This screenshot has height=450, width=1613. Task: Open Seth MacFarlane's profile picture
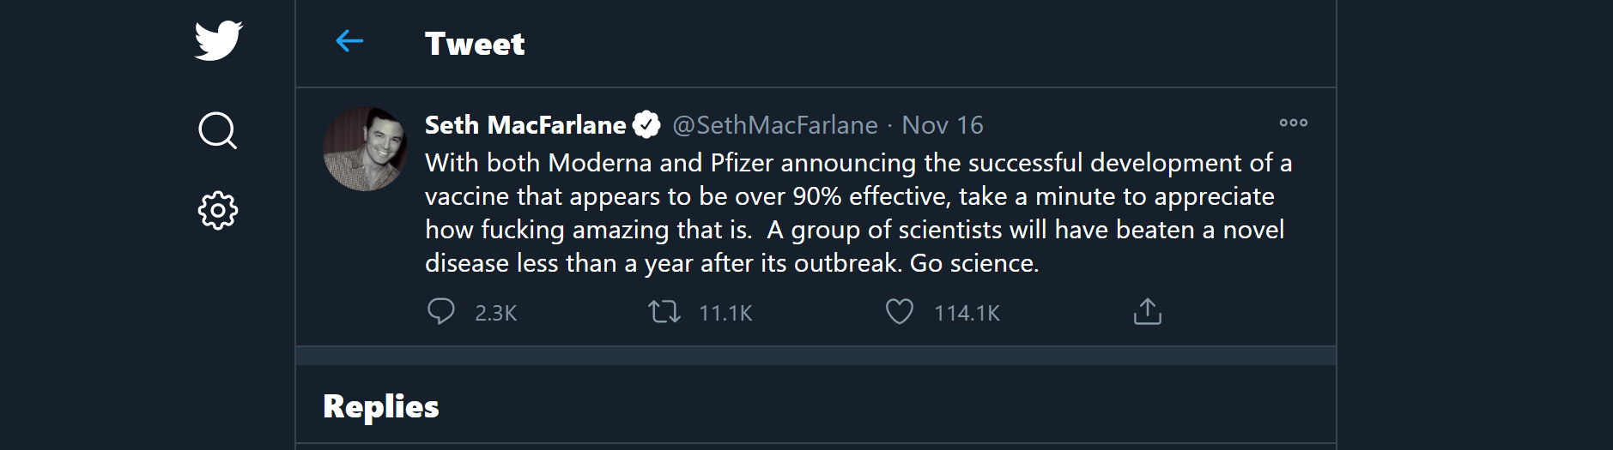tap(365, 148)
